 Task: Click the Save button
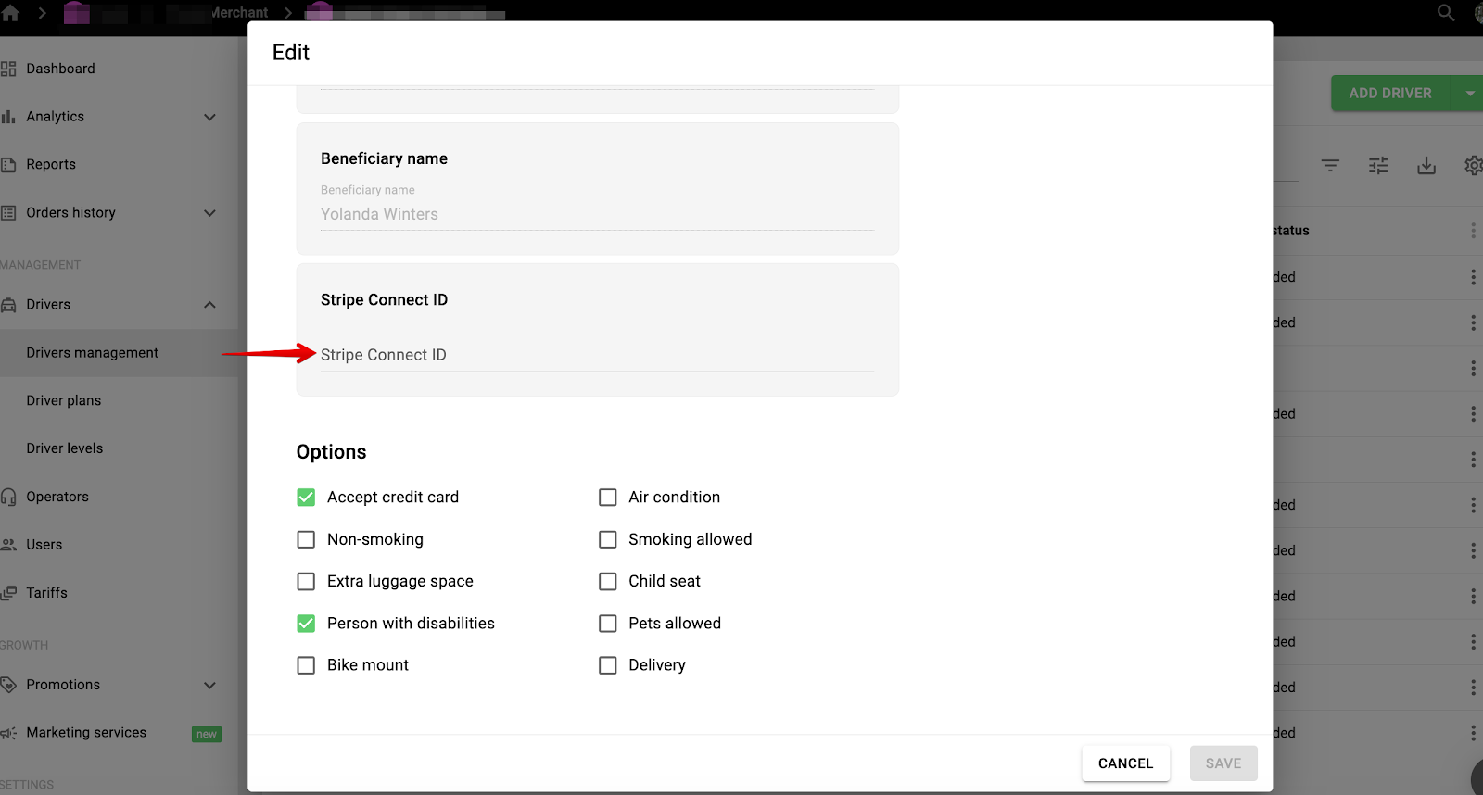(x=1223, y=763)
